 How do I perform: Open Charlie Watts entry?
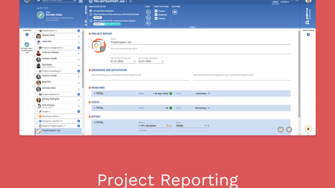(59, 36)
